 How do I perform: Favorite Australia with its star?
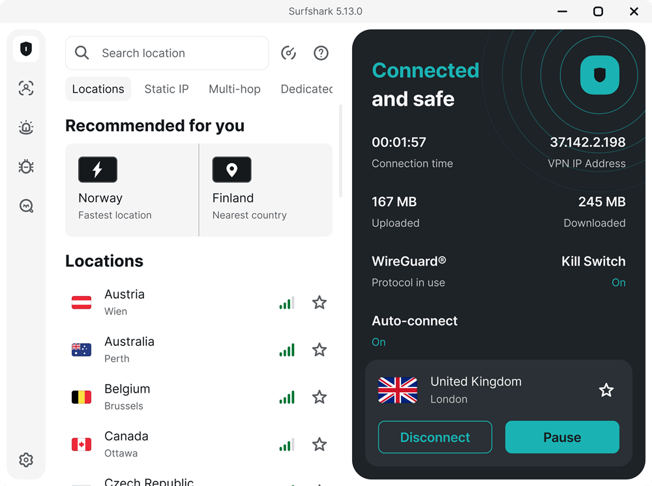319,350
